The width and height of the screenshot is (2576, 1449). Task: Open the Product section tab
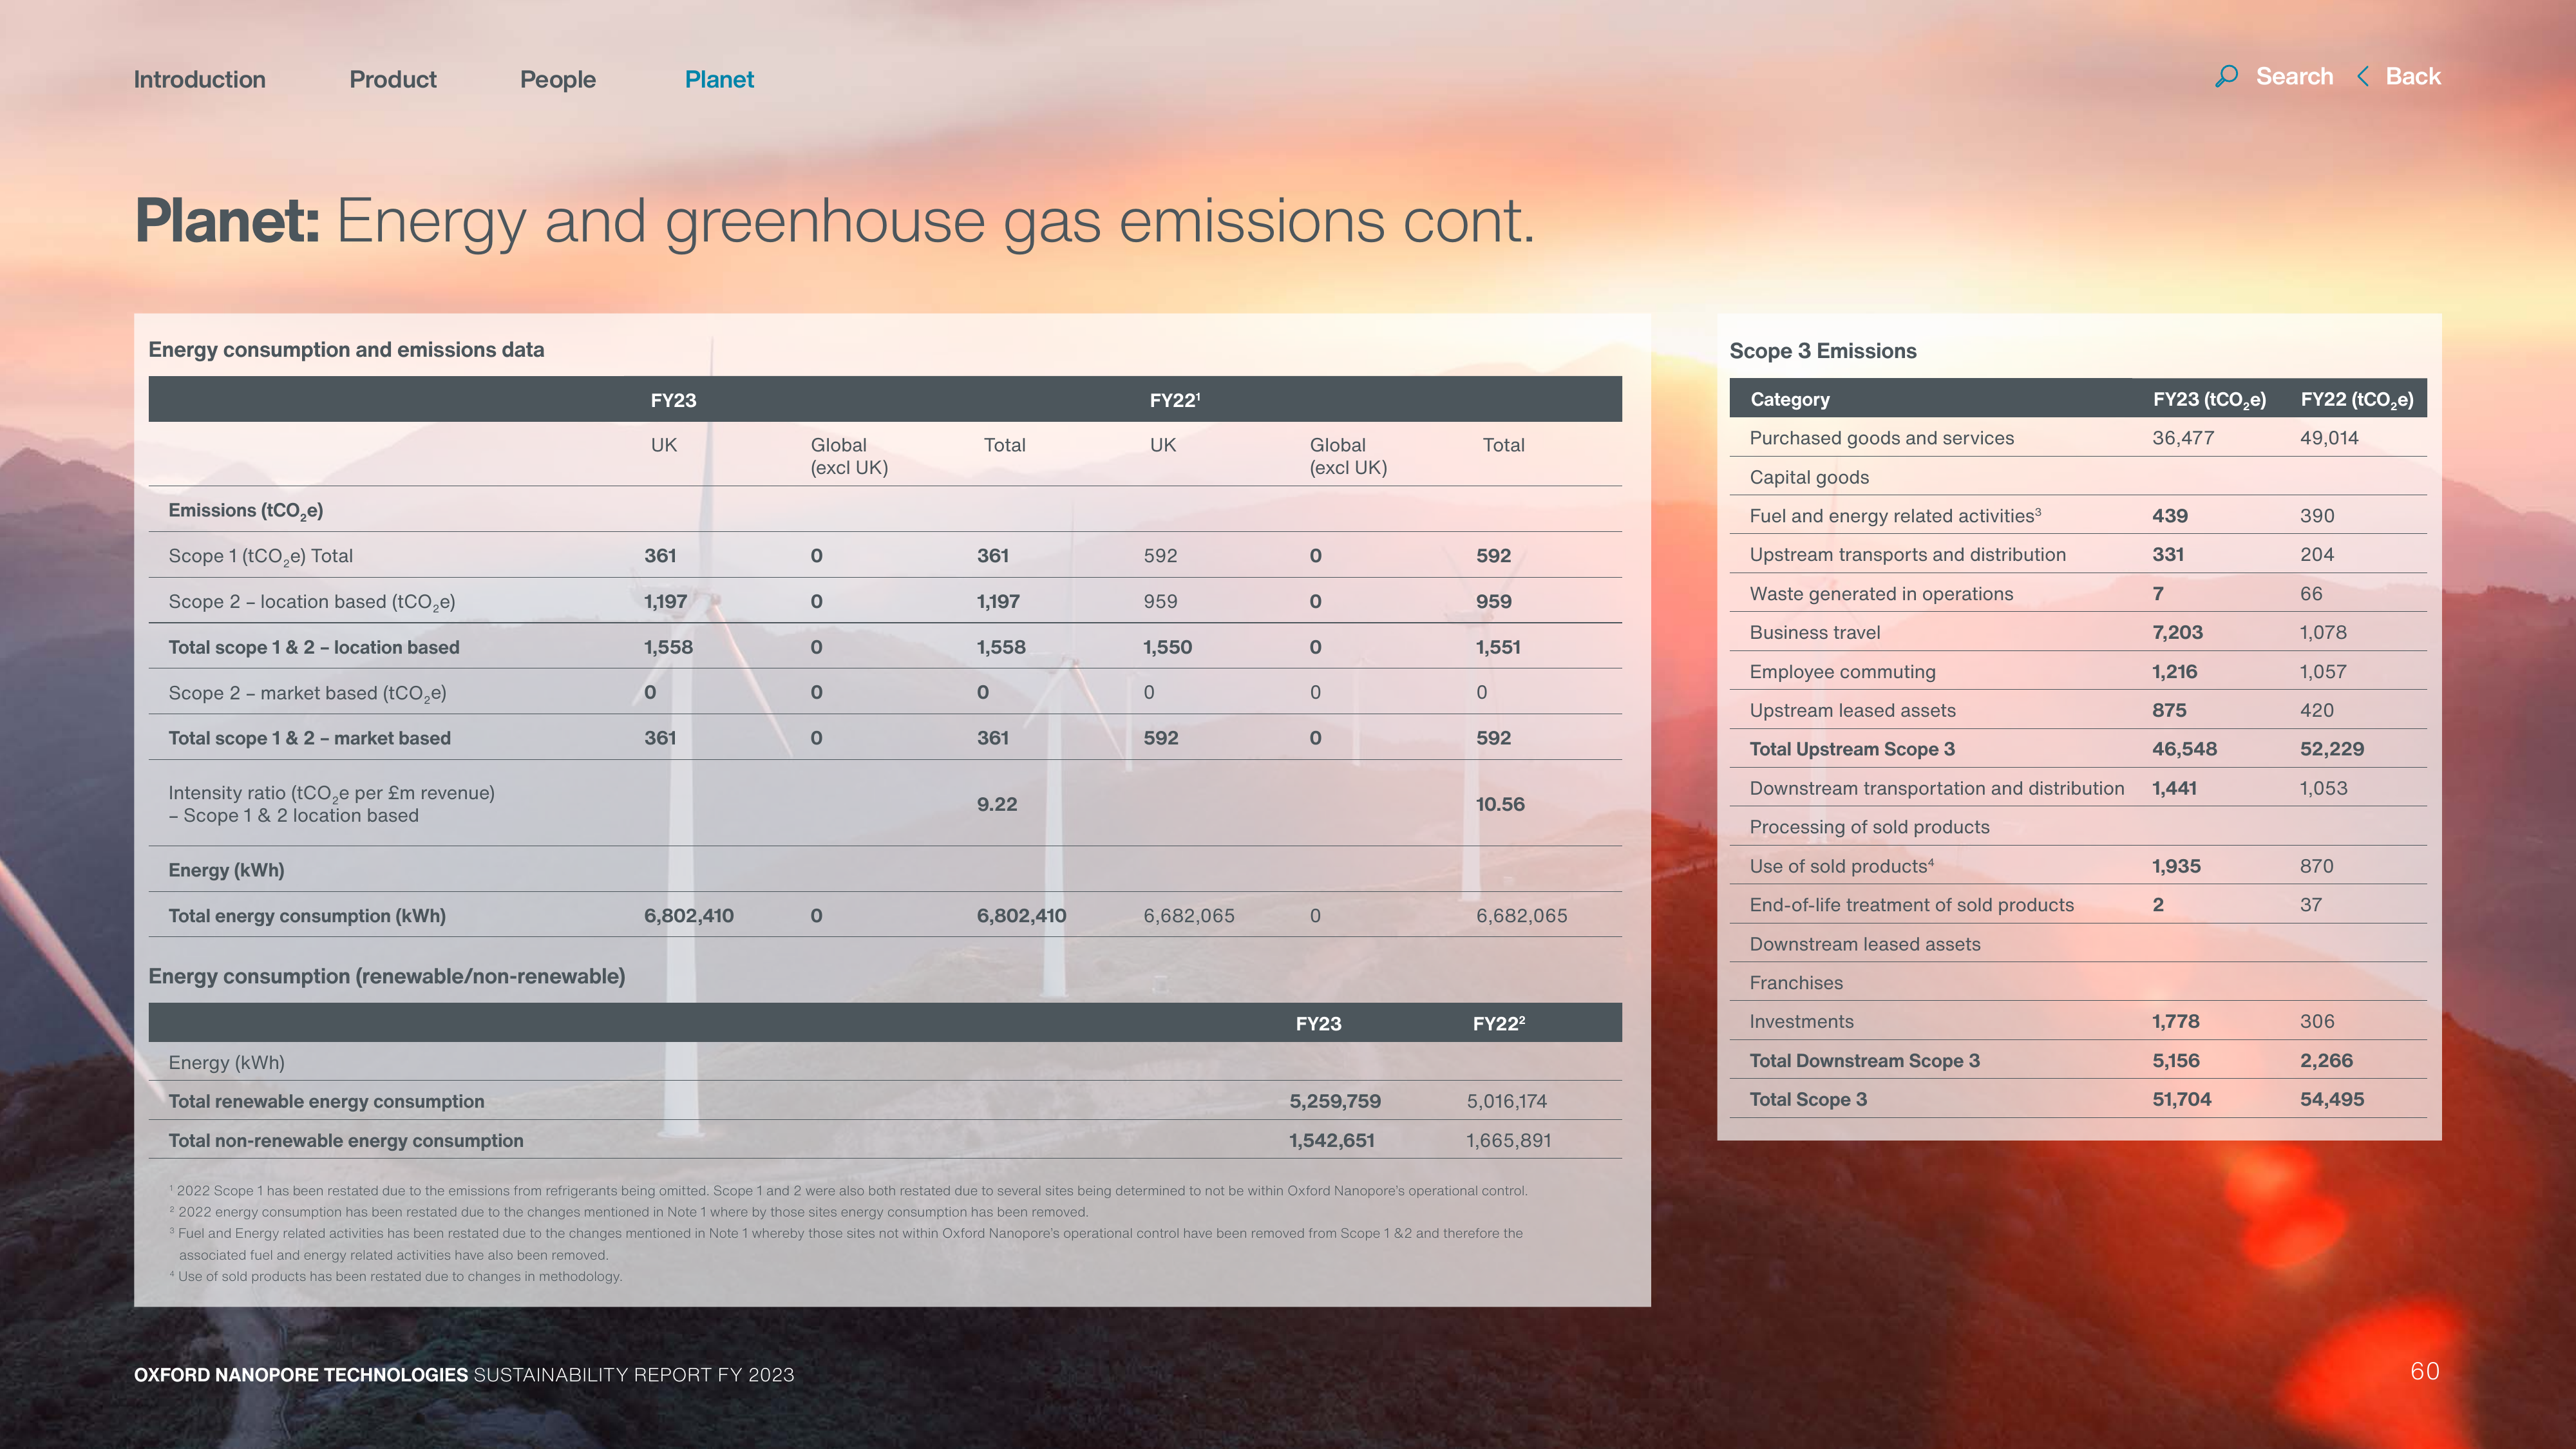click(393, 79)
